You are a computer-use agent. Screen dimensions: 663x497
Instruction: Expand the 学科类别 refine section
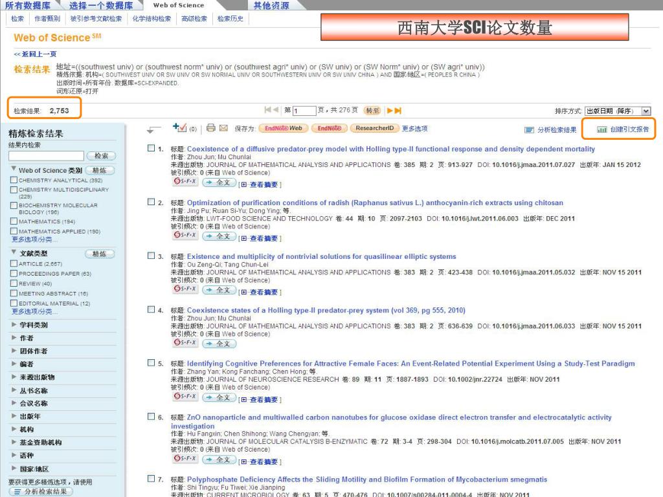[14, 325]
